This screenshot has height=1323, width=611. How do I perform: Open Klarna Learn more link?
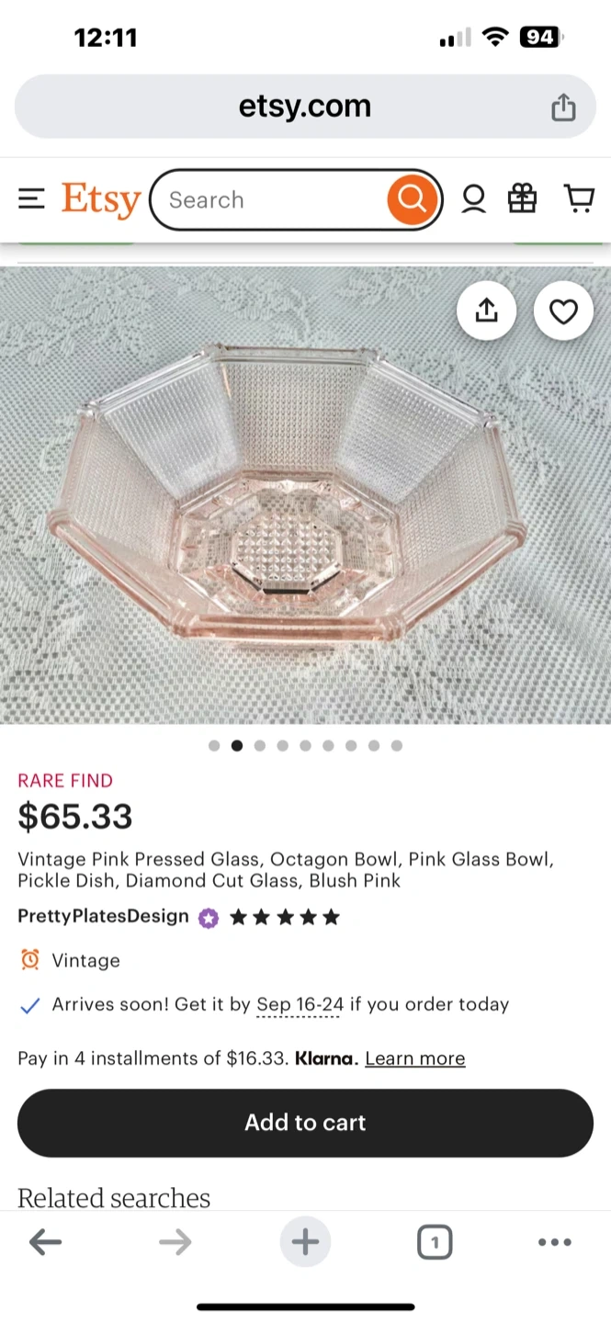coord(414,1058)
